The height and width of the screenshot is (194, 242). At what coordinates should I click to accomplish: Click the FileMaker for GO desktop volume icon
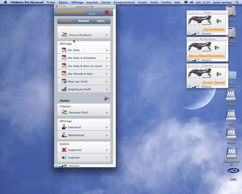(x=232, y=153)
